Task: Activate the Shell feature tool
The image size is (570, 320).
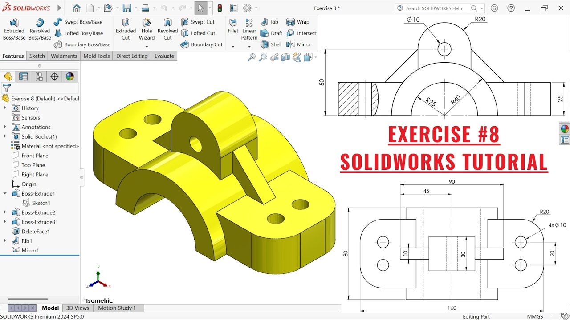Action: coord(271,44)
